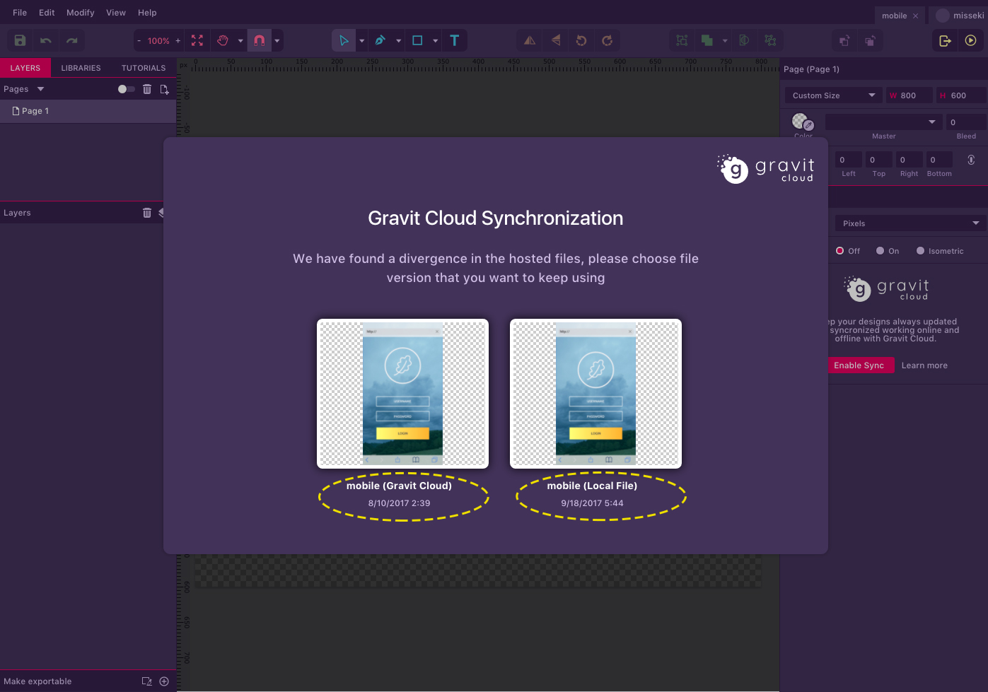The width and height of the screenshot is (988, 692).
Task: Open the Edit menu
Action: [x=47, y=13]
